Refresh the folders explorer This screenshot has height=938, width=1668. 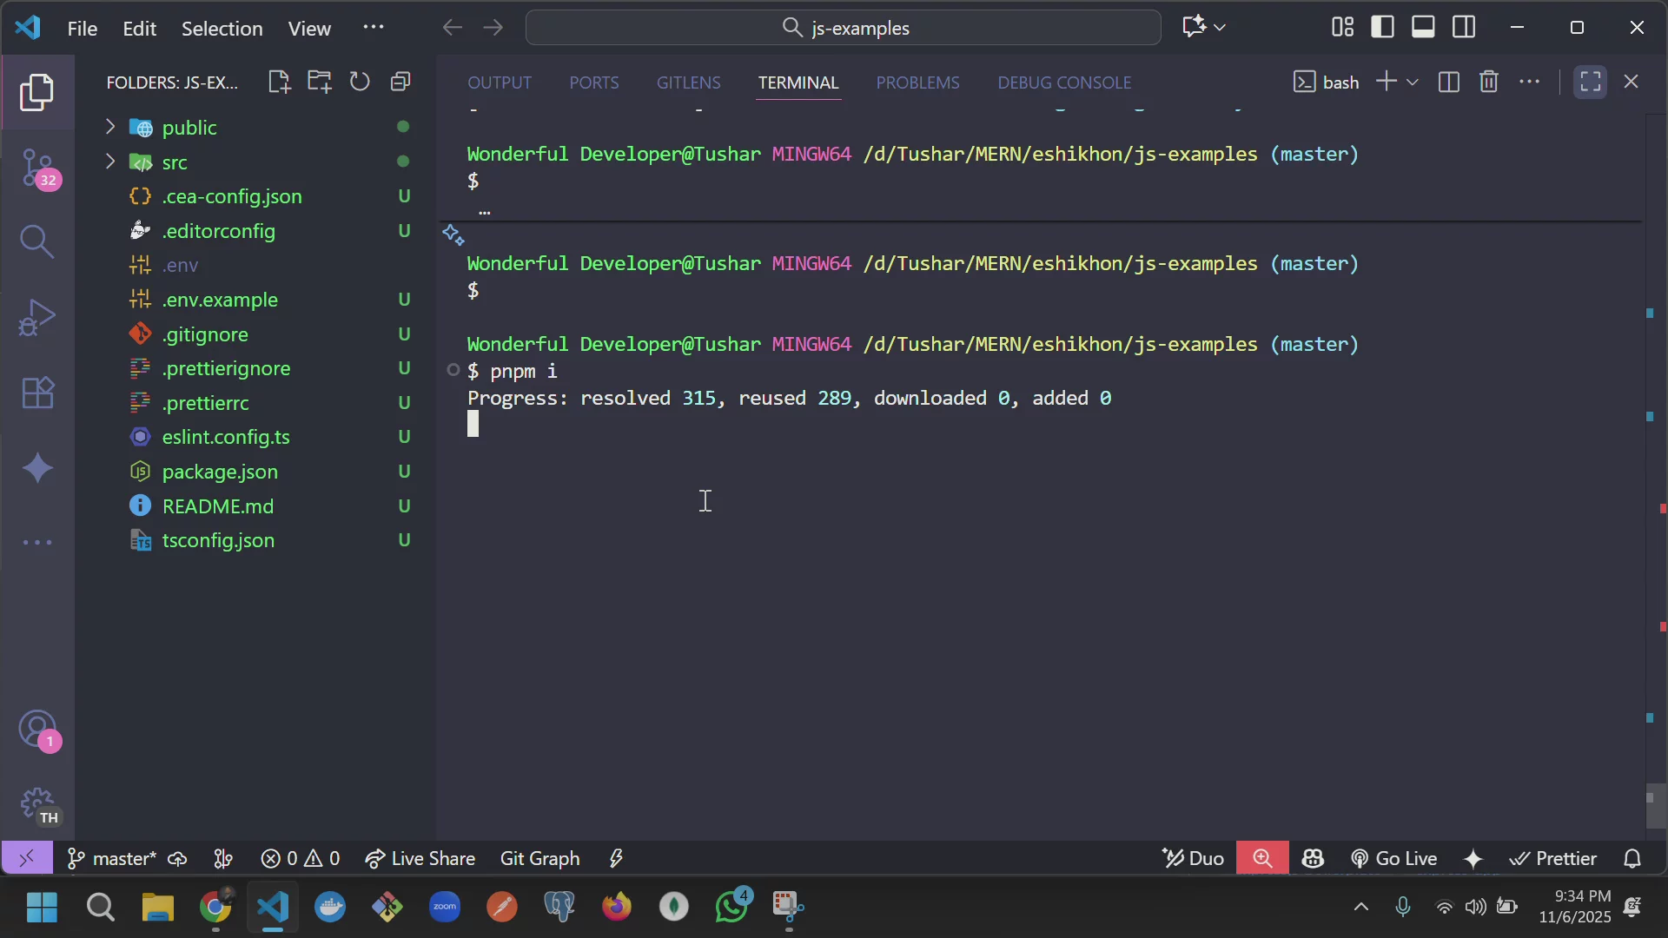pos(361,81)
